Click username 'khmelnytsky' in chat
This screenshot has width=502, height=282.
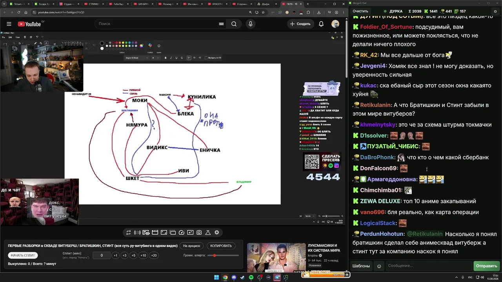[378, 125]
